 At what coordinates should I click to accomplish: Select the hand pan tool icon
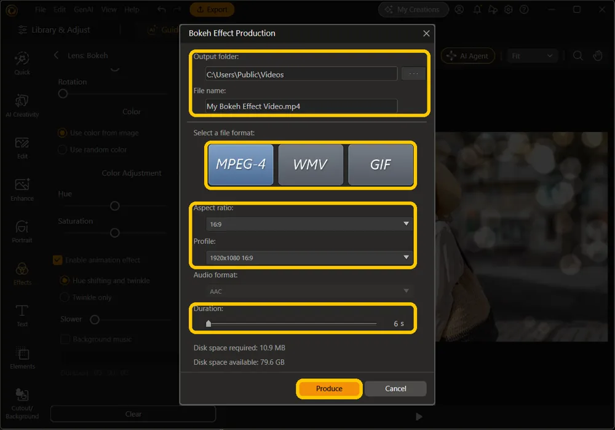click(597, 56)
